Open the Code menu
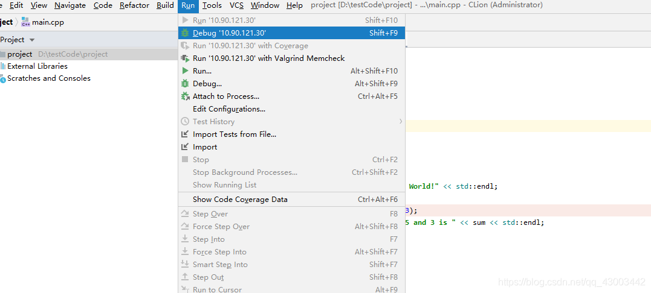This screenshot has height=293, width=651. tap(103, 5)
